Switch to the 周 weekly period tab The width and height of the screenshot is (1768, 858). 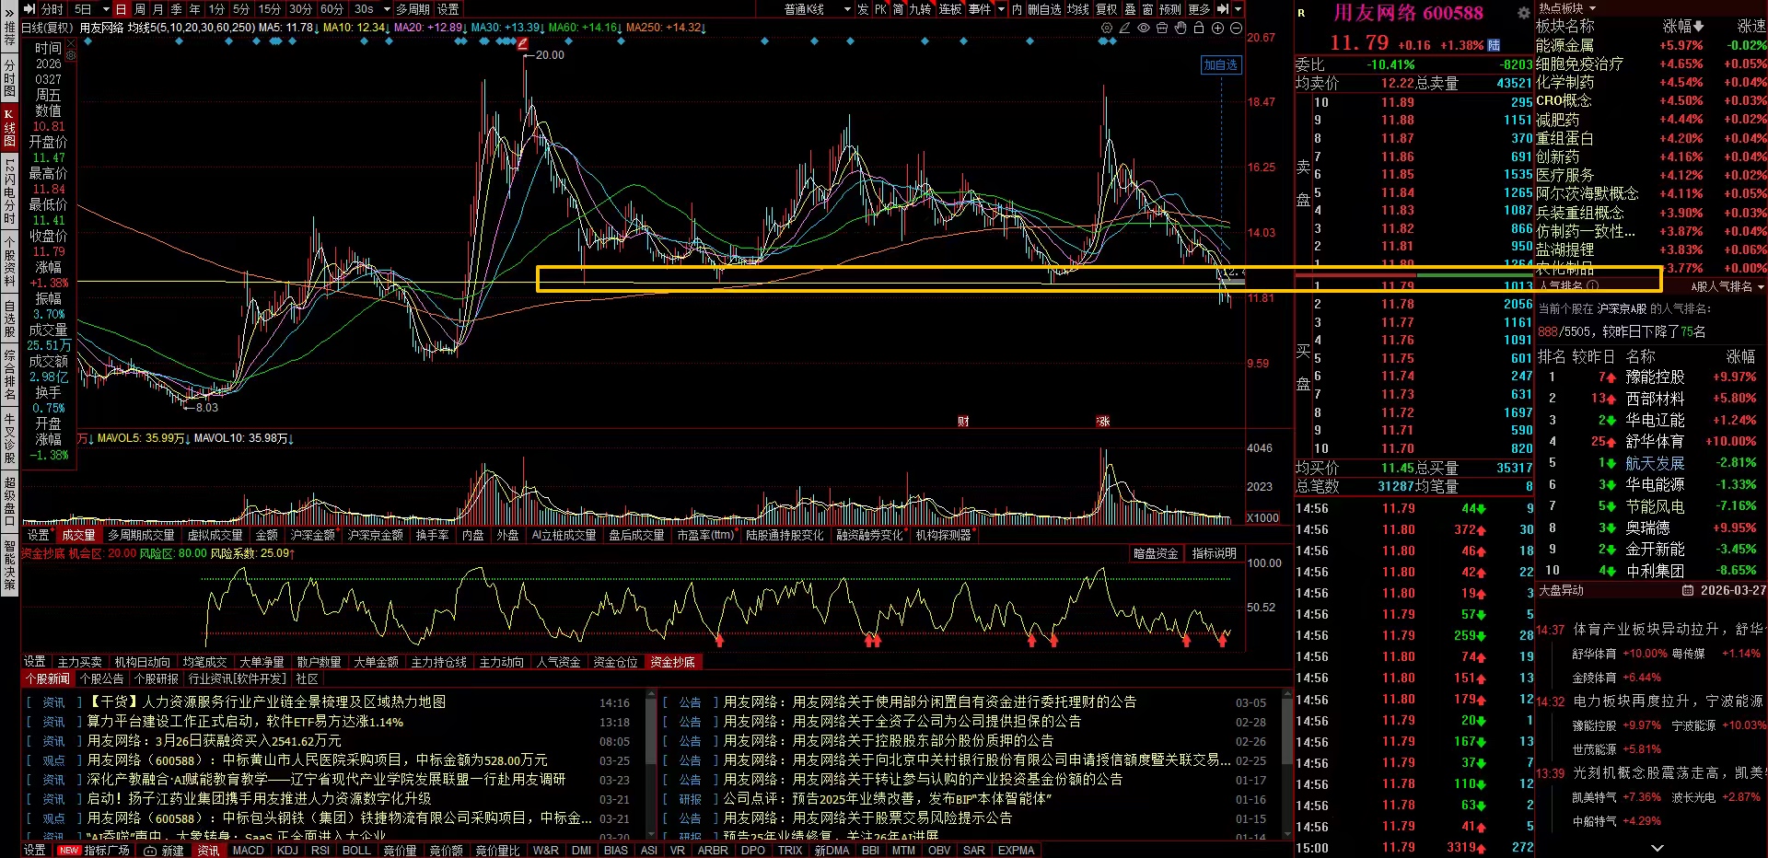tap(140, 9)
